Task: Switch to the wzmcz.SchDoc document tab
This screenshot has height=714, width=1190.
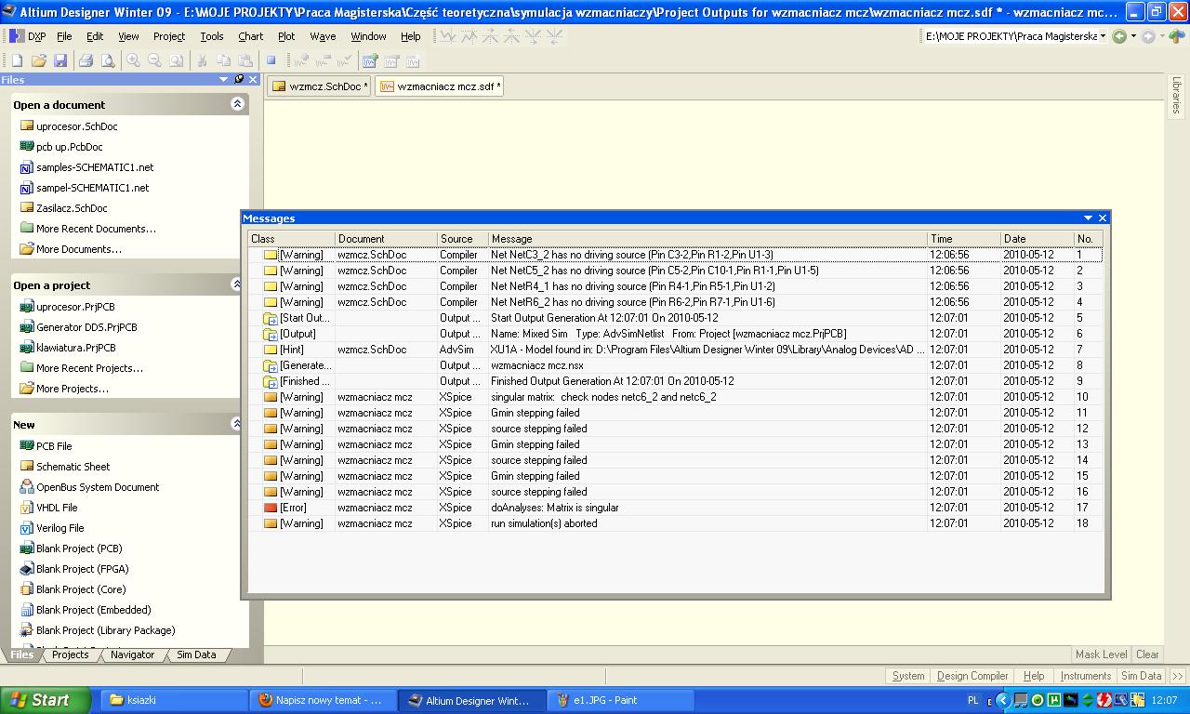Action: [x=320, y=86]
